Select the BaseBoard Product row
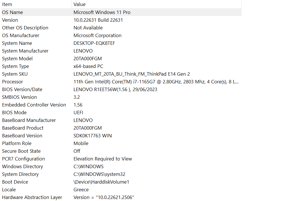 coord(88,128)
